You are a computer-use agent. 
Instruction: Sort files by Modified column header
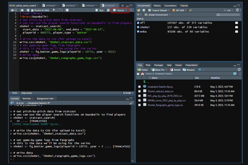tap(215, 78)
